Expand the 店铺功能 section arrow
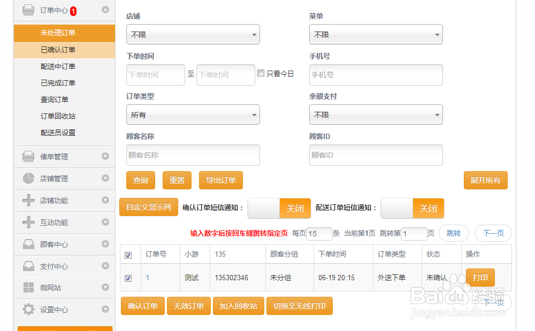 click(x=105, y=200)
